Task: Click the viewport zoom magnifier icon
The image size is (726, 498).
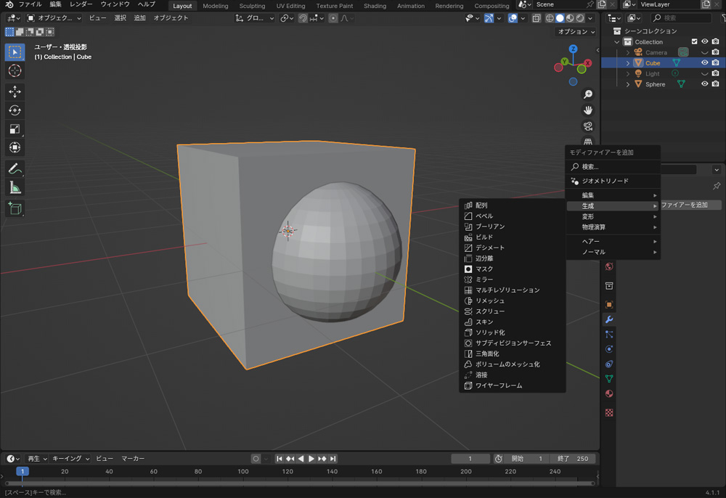Action: 588,94
